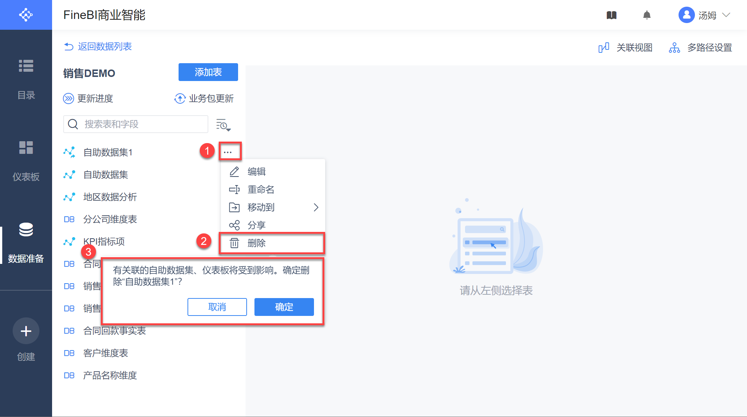Open the 数据准备 database sidebar icon
The width and height of the screenshot is (747, 417).
point(26,230)
